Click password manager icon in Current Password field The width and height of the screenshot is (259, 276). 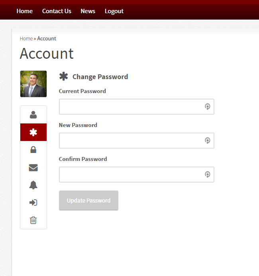207,107
